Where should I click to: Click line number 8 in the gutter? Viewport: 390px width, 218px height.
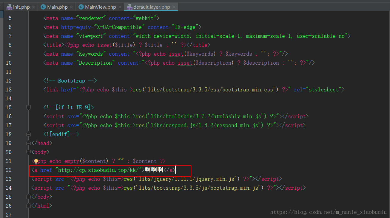[10, 45]
